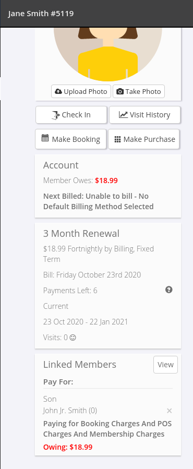Click the member profile avatar photo
The image size is (193, 469).
click(108, 54)
